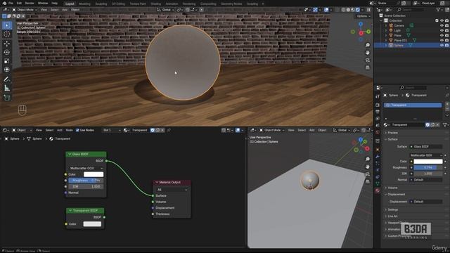Expand the Preview panel in material properties
This screenshot has width=450, height=253.
coord(392,133)
